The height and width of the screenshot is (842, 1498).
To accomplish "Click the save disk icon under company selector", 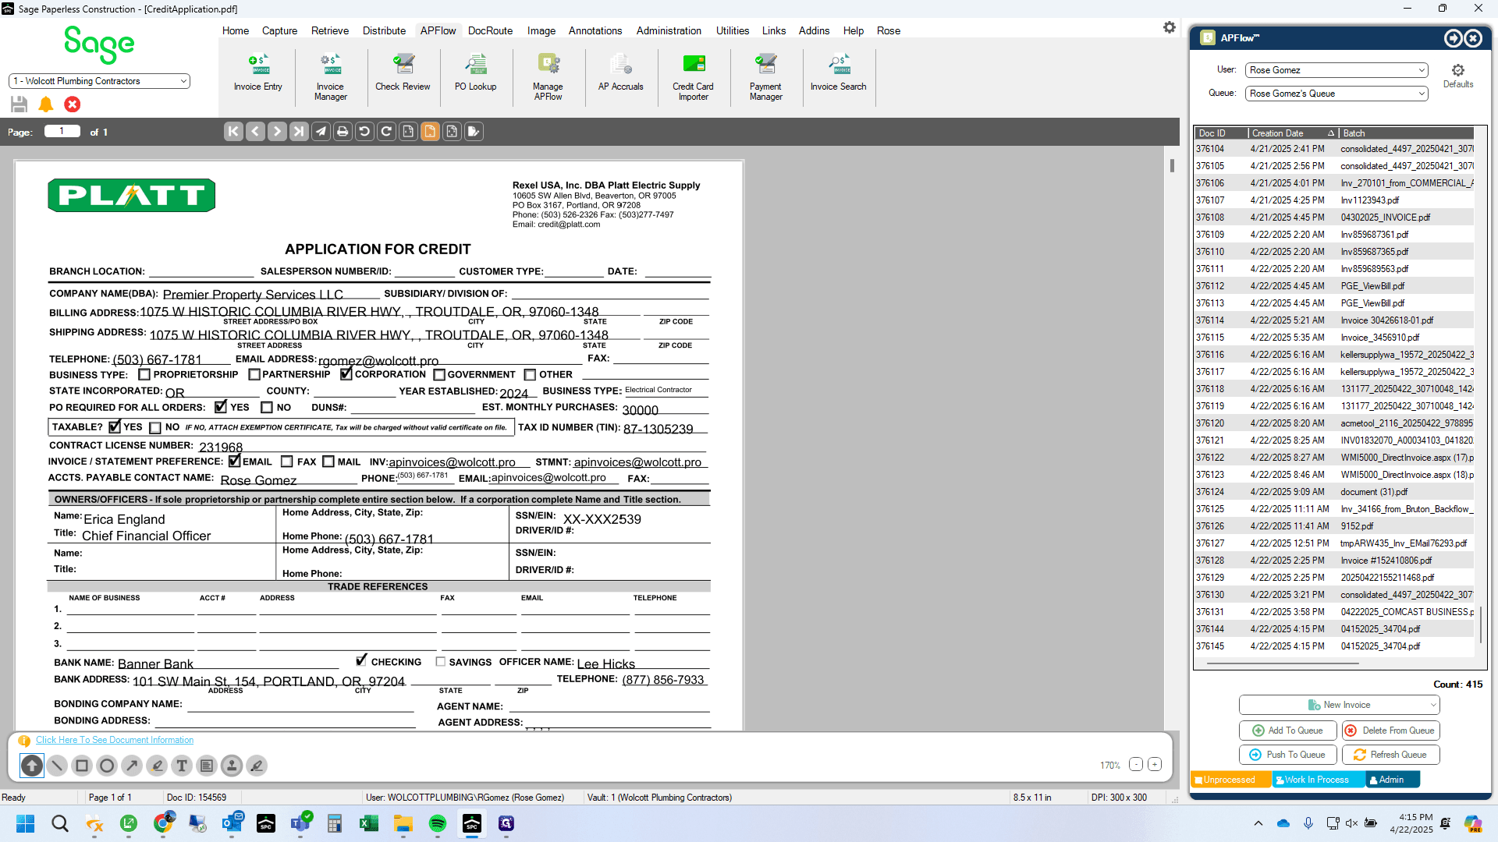I will coord(20,104).
